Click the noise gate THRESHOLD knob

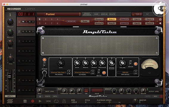point(65,91)
